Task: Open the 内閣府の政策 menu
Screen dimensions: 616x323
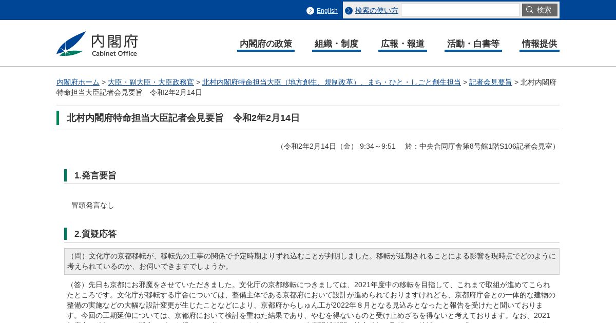Action: [x=266, y=44]
